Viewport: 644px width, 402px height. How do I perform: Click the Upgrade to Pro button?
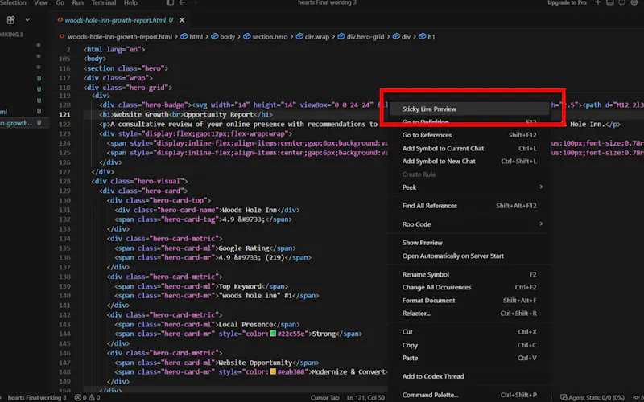567,3
